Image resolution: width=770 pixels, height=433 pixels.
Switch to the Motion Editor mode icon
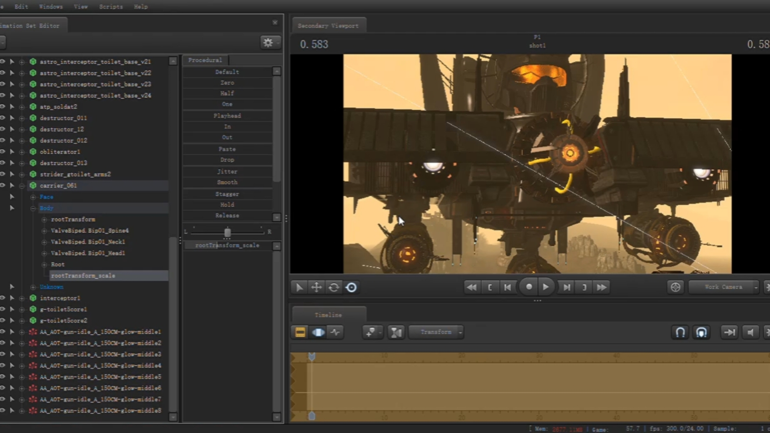318,332
